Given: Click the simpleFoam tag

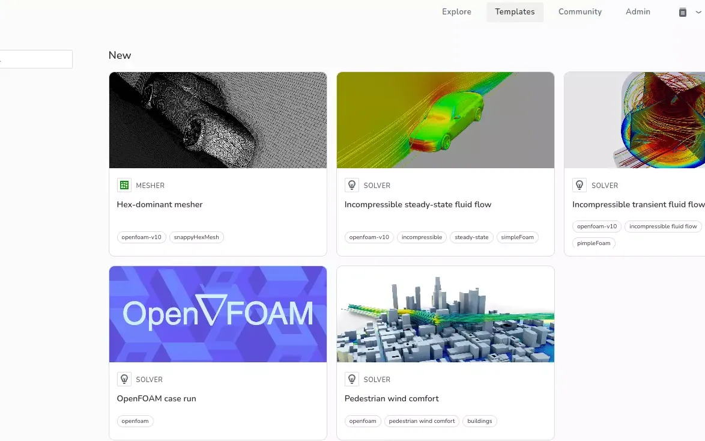Looking at the screenshot, I should tap(517, 237).
